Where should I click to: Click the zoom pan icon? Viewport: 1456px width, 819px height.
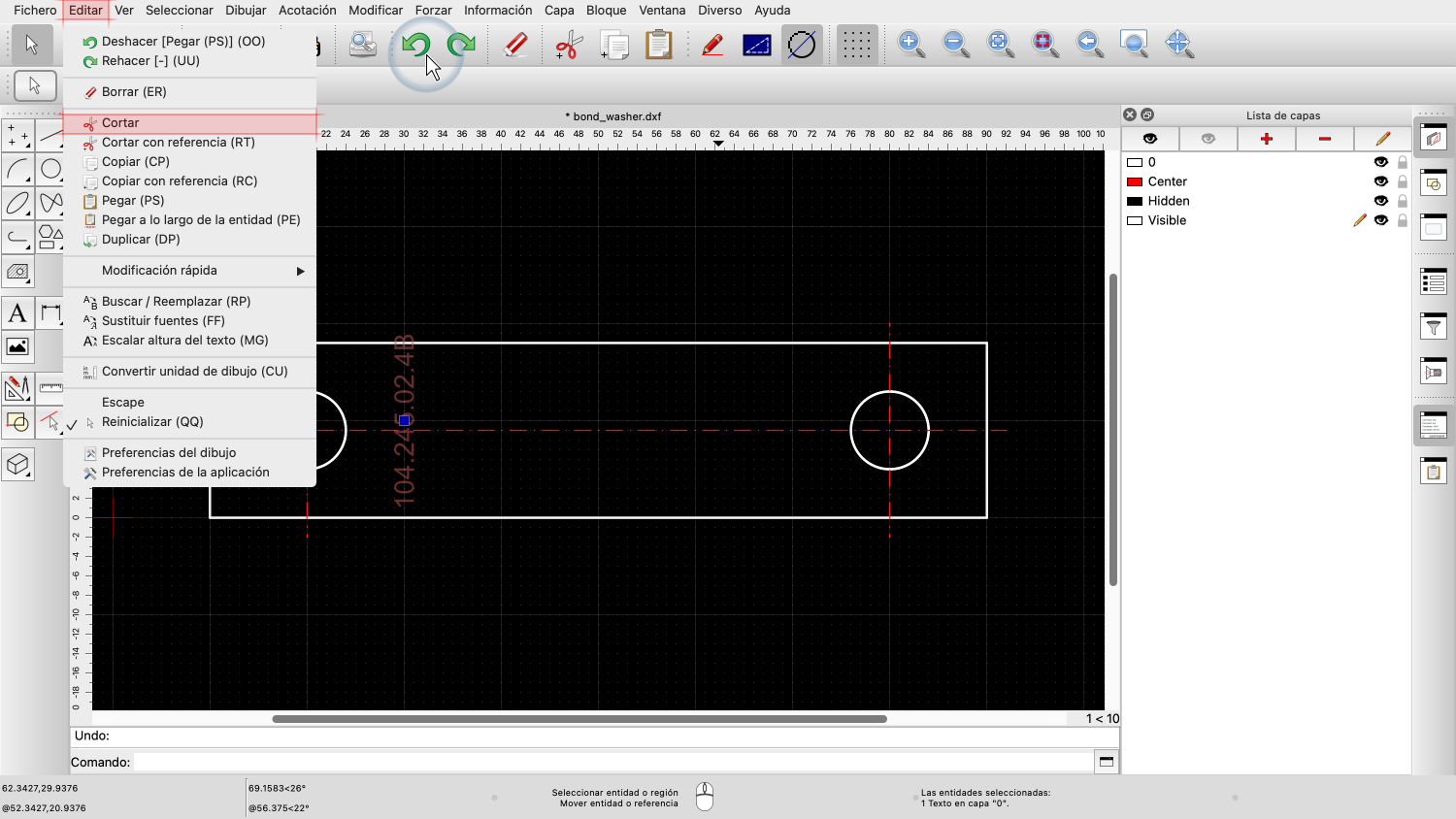[1178, 44]
